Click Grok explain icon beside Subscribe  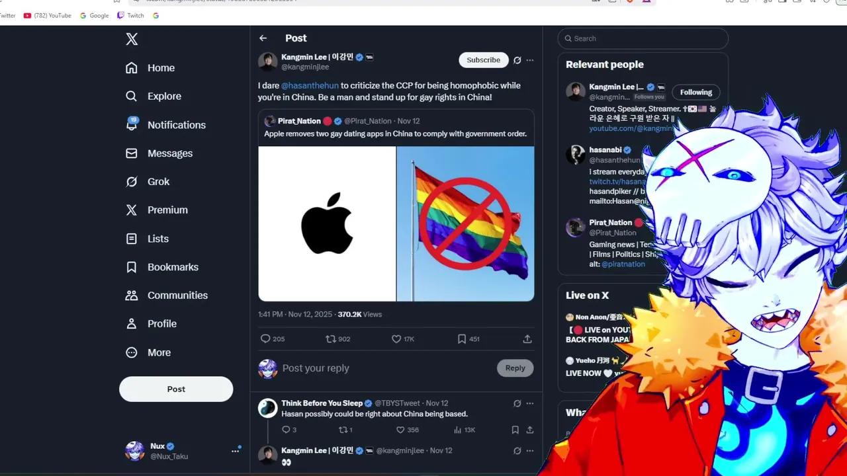517,60
